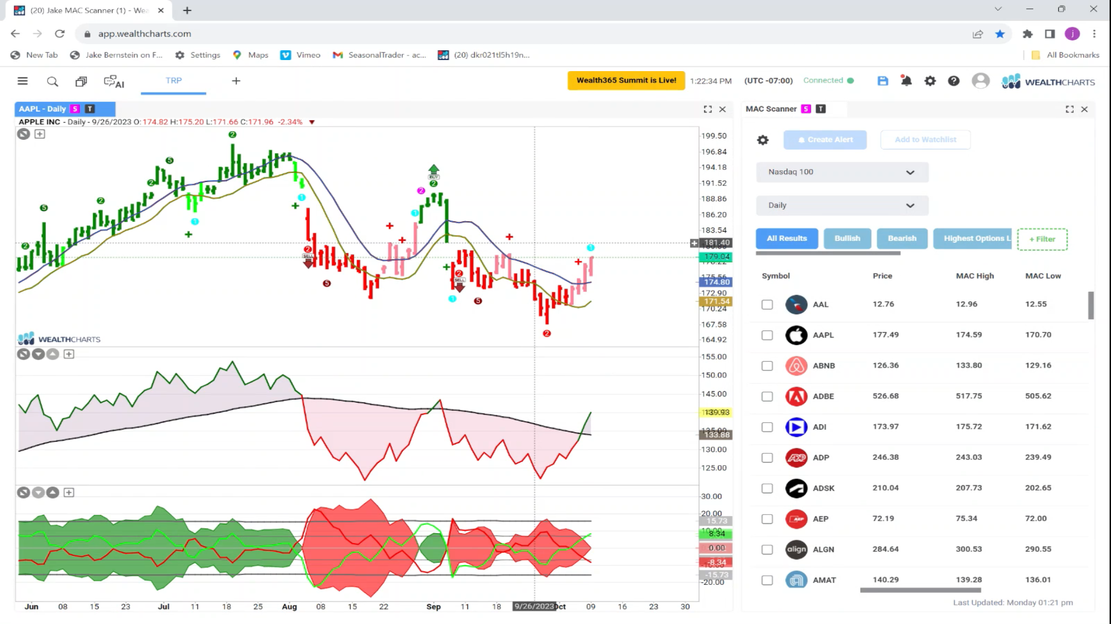Expand the Daily timeframe dropdown
This screenshot has height=624, width=1111.
tap(842, 206)
